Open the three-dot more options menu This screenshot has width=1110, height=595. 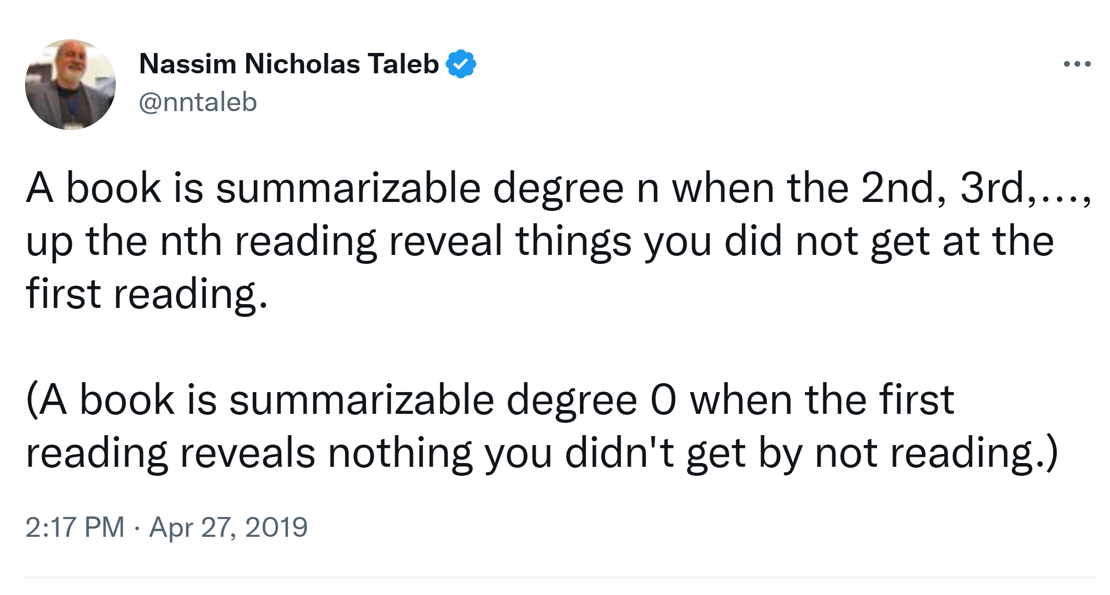(x=1076, y=64)
